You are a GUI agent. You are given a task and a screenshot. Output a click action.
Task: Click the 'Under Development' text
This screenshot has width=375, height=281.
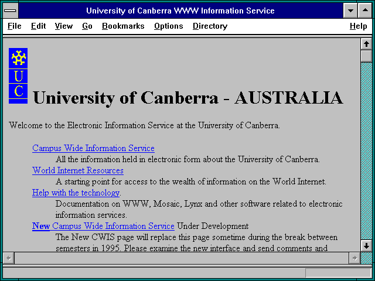tap(213, 226)
